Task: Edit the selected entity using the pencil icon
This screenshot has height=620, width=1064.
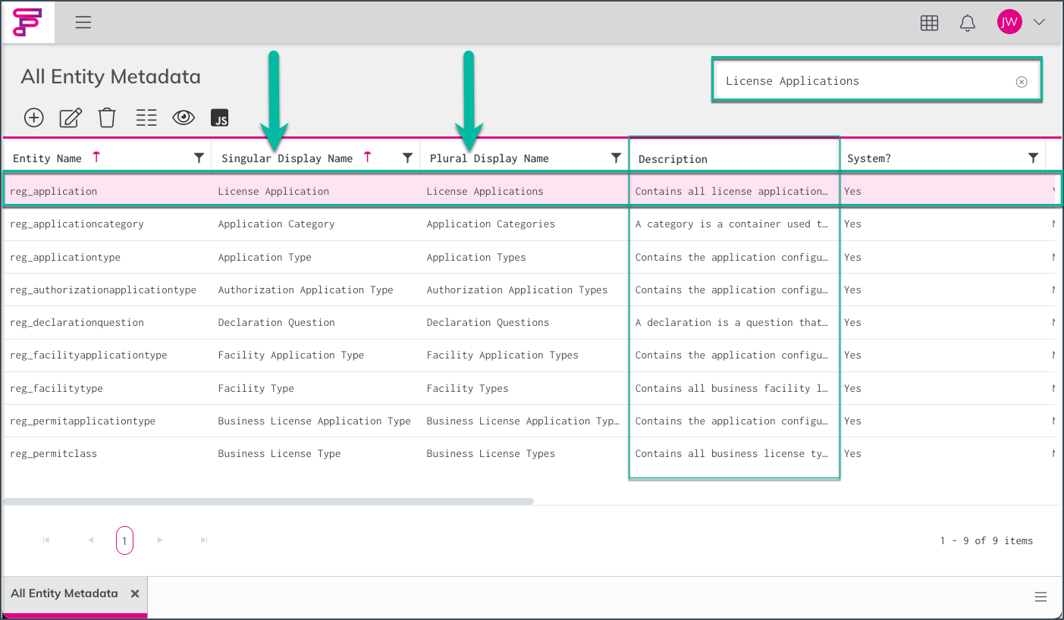Action: (x=70, y=117)
